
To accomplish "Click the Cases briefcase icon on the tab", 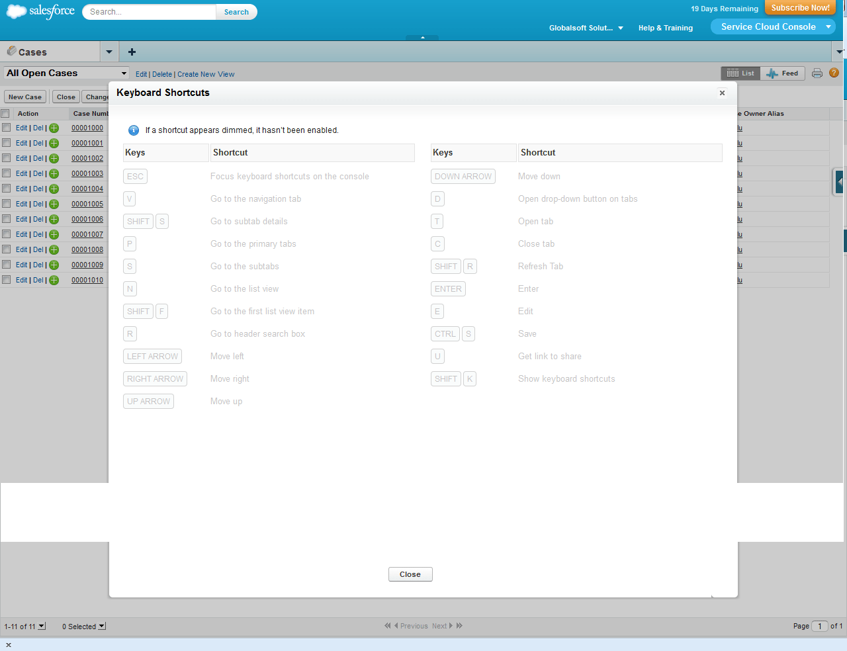I will coord(11,51).
